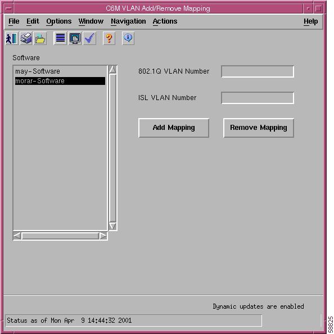Open the Help menu
This screenshot has width=334, height=334.
(310, 21)
